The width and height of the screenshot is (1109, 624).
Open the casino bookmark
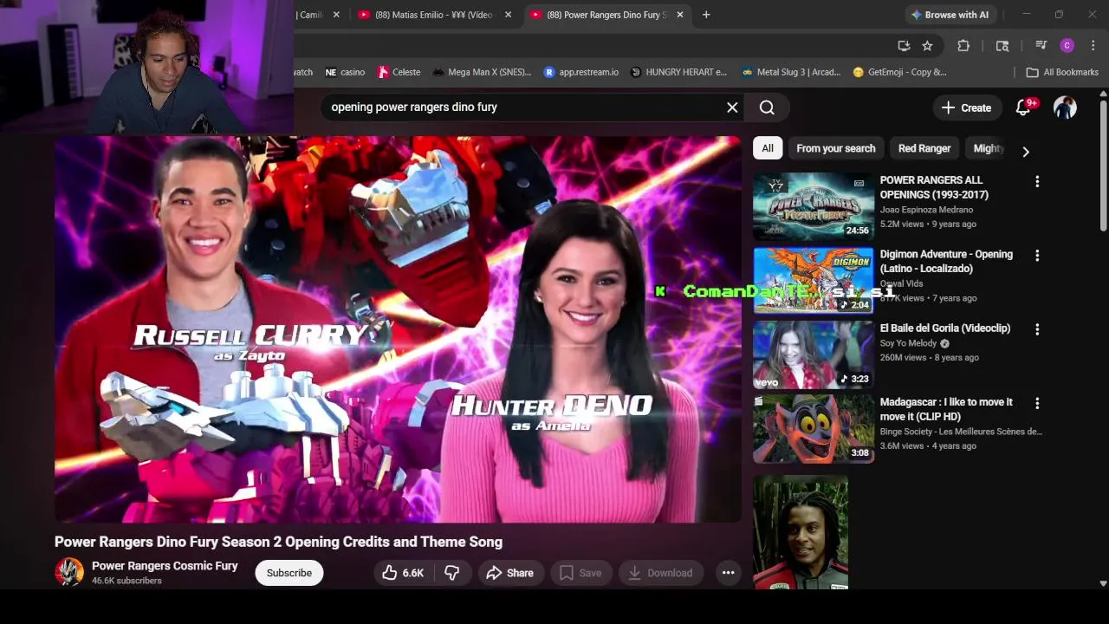344,72
